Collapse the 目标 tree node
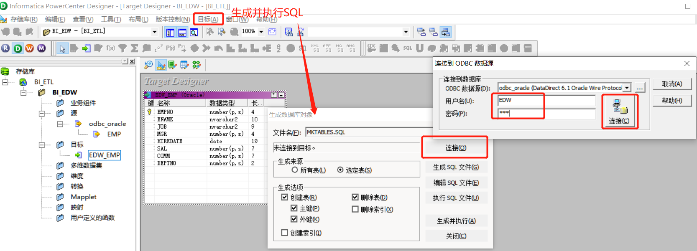The width and height of the screenshot is (697, 251). click(42, 145)
